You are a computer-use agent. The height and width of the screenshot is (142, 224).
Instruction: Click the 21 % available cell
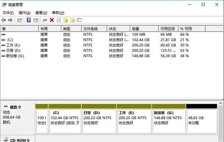[185, 40]
